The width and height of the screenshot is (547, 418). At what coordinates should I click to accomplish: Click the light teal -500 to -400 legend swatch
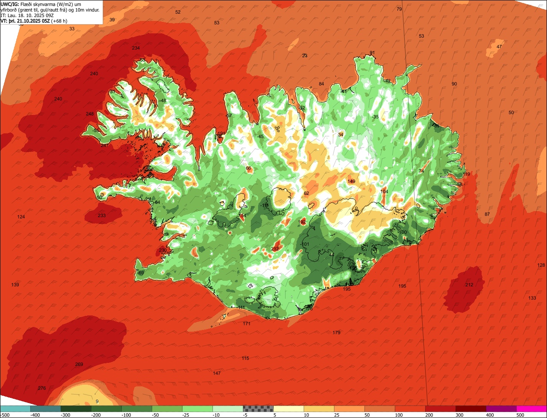(15, 409)
